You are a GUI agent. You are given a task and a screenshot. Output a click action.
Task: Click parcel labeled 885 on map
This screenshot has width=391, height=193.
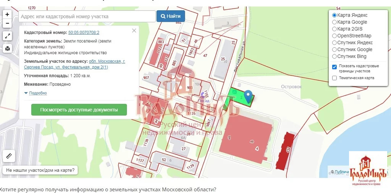pyautogui.click(x=174, y=63)
